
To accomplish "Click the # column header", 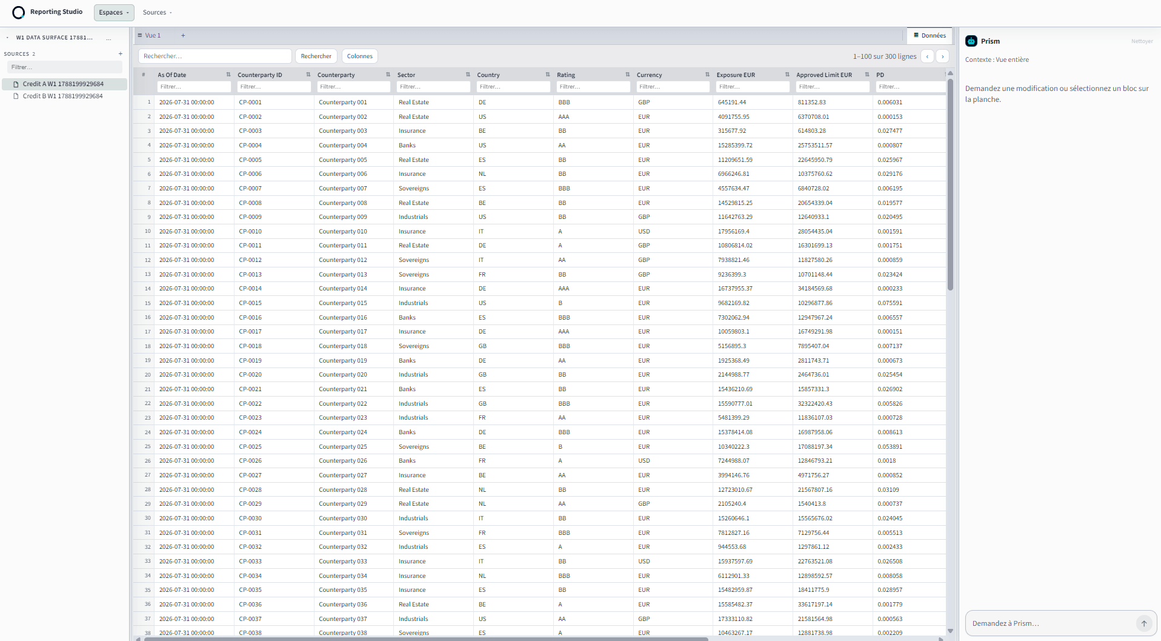I will click(144, 75).
